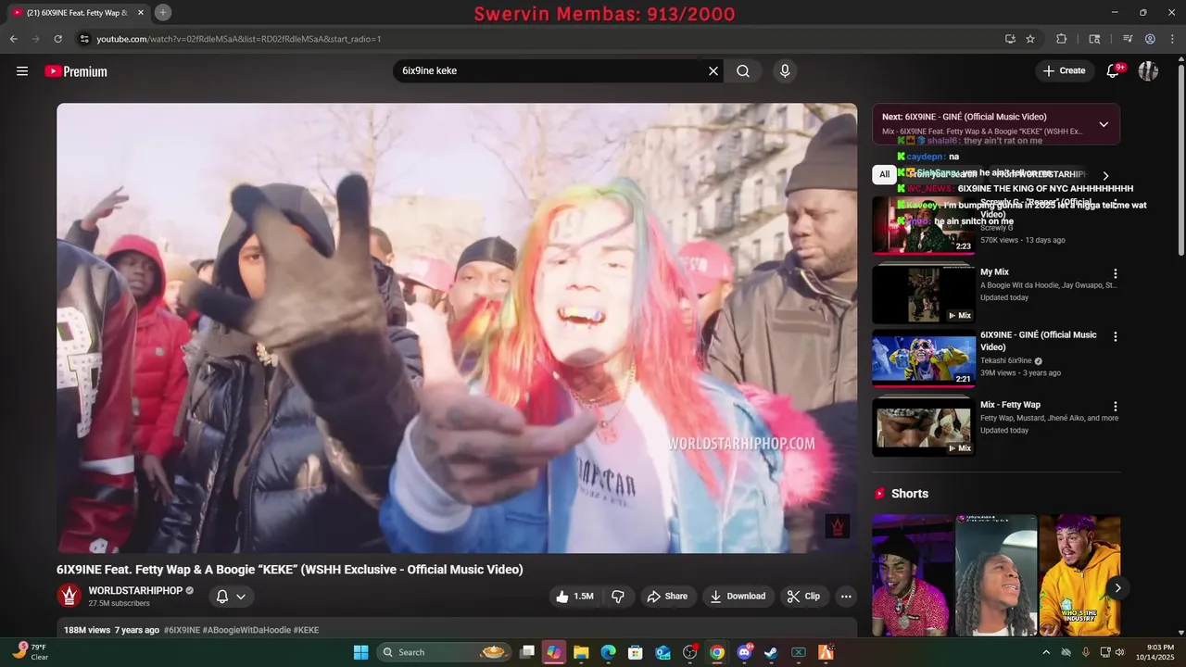Open the My Mix playlist thumbnail
The height and width of the screenshot is (667, 1186).
point(924,295)
